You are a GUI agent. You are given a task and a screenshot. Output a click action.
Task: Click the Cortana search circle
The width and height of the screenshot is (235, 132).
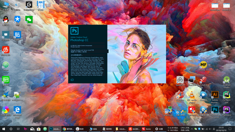click(11, 129)
